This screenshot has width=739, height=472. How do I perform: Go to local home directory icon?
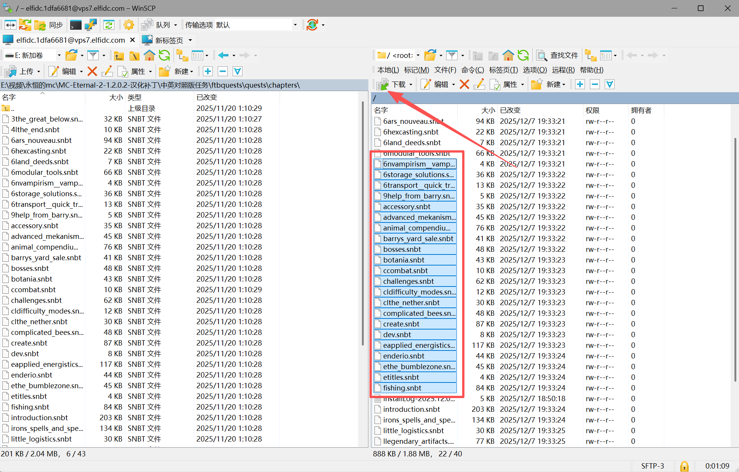pyautogui.click(x=149, y=56)
